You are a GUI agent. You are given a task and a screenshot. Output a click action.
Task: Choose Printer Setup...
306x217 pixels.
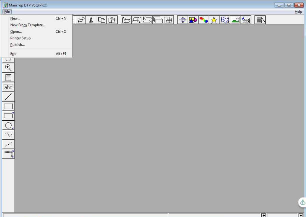[x=37, y=38]
